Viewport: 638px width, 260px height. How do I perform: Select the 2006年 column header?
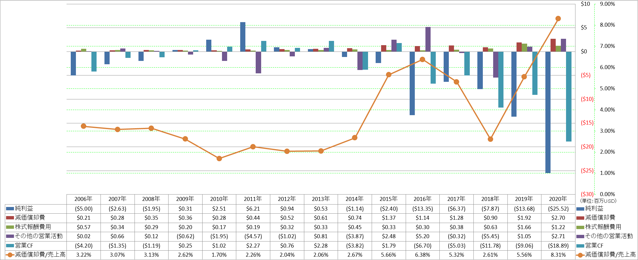click(x=84, y=199)
